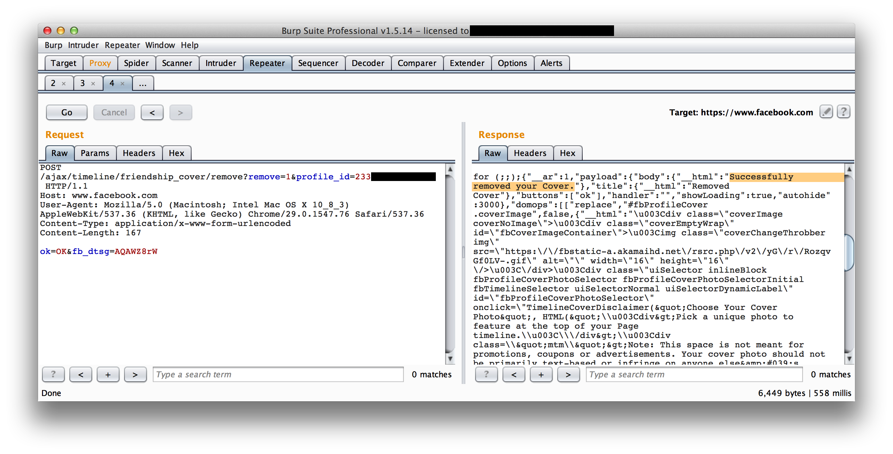Go to previous match in response search

(x=514, y=374)
